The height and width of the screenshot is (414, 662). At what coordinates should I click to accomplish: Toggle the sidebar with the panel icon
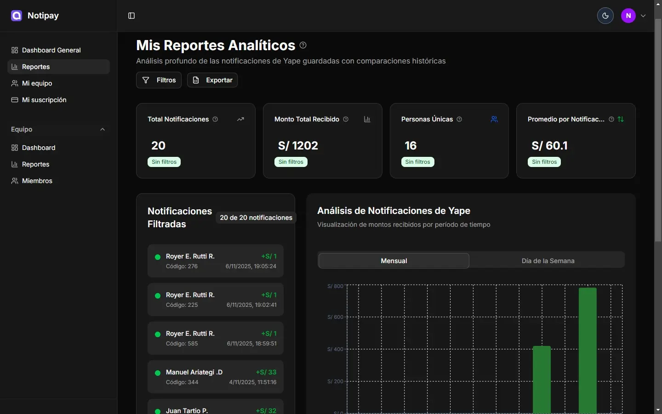pos(131,15)
